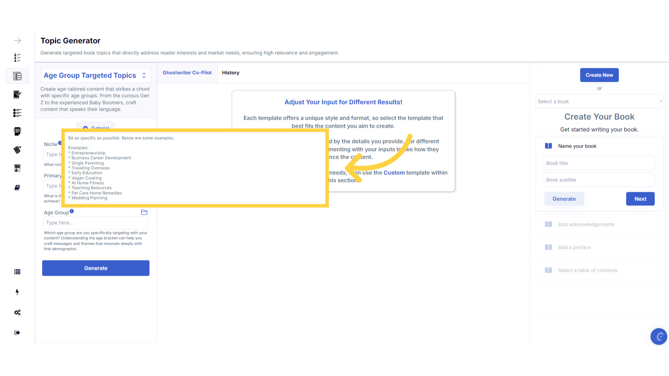
Task: Click the lightning bolt sidebar icon
Action: click(x=17, y=292)
